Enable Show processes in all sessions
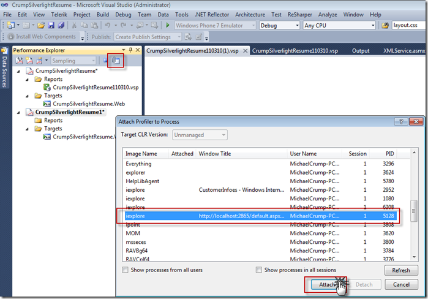This screenshot has width=428, height=299. (x=258, y=270)
